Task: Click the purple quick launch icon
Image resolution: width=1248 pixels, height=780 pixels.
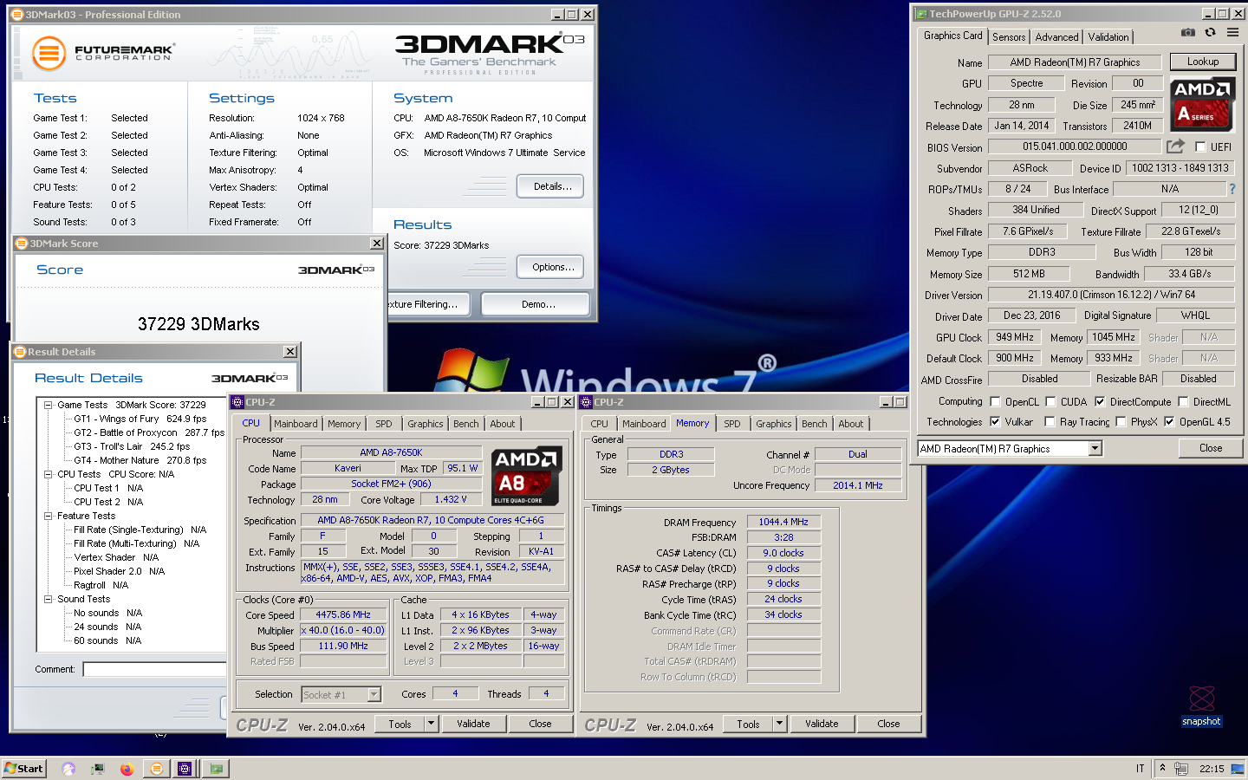Action: click(68, 769)
